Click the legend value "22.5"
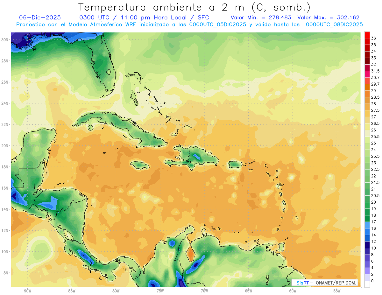 click(375, 169)
